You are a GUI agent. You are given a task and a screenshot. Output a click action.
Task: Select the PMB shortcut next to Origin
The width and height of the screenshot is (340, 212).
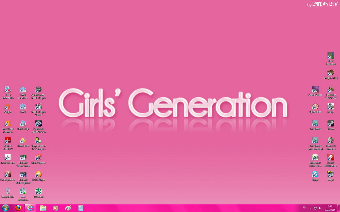23,108
